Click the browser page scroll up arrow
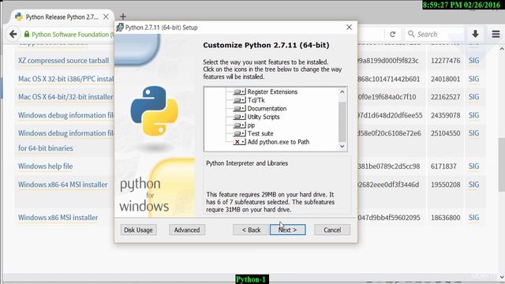 click(502, 49)
